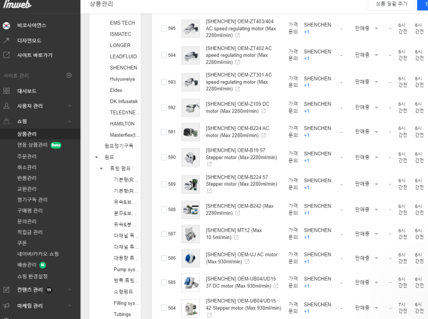This screenshot has height=319, width=428.
Task: Open 쿠폰 menu in the sidebar
Action: click(x=22, y=243)
